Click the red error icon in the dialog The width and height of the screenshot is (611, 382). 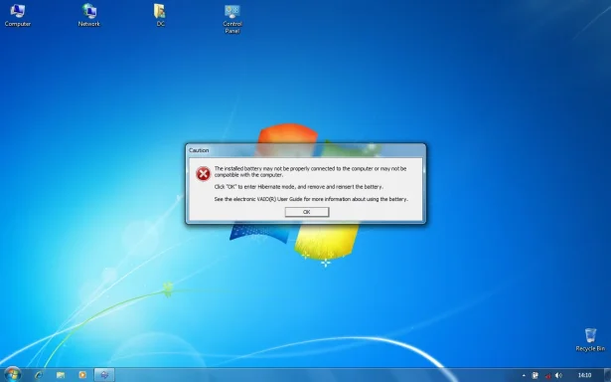click(x=203, y=174)
